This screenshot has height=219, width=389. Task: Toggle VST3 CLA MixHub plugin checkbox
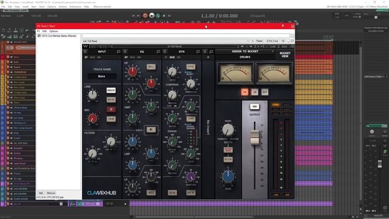39,36
